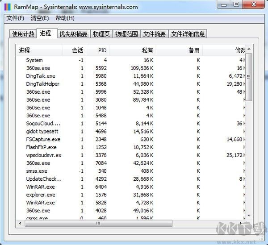268x245 pixels.
Task: Sort by the 进程 column header
Action: (x=39, y=50)
